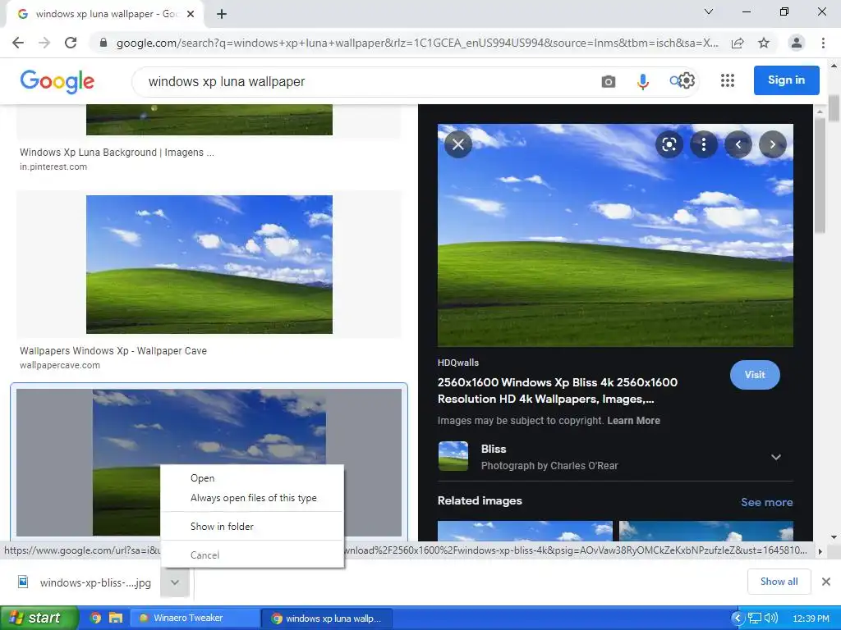This screenshot has width=841, height=630.
Task: Click the HDQwalls source label
Action: point(458,363)
